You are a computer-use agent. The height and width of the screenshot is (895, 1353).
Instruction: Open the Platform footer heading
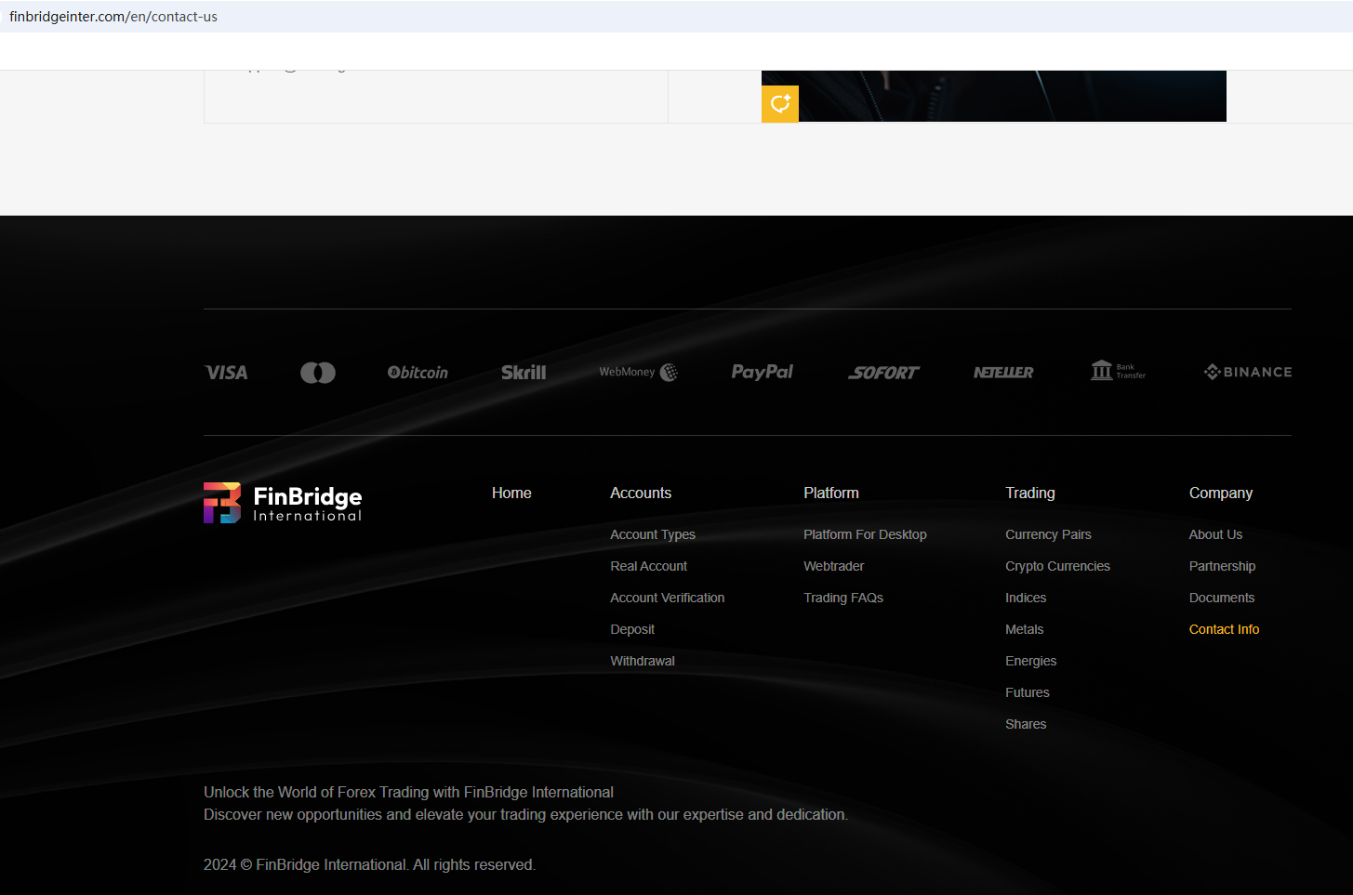pos(831,494)
